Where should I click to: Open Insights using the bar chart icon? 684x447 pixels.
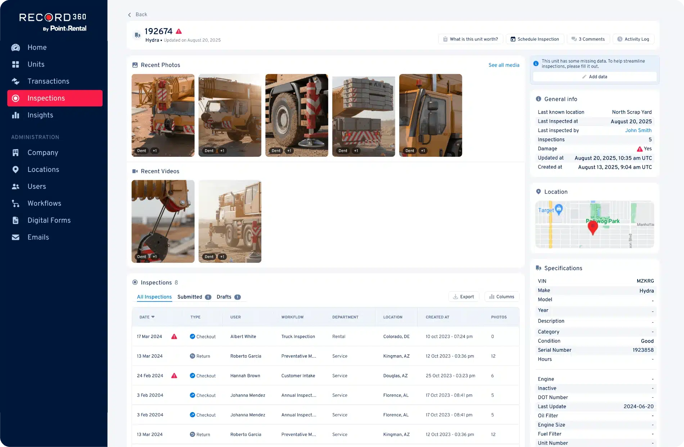(15, 115)
